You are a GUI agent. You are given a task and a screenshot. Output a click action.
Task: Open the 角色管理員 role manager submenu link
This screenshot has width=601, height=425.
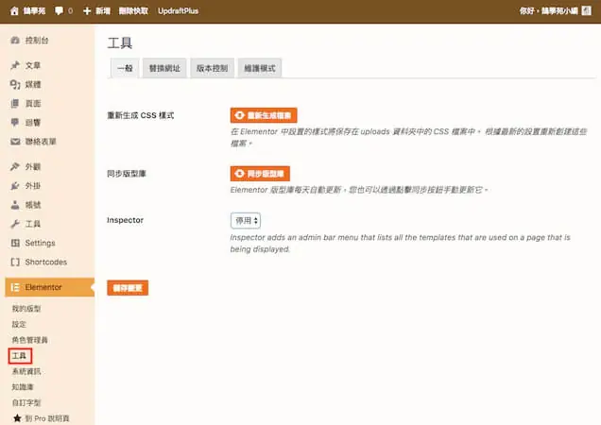click(29, 340)
